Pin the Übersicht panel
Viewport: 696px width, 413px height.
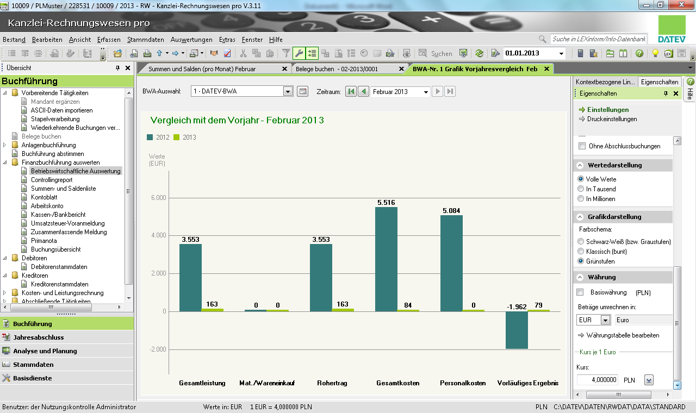point(117,68)
